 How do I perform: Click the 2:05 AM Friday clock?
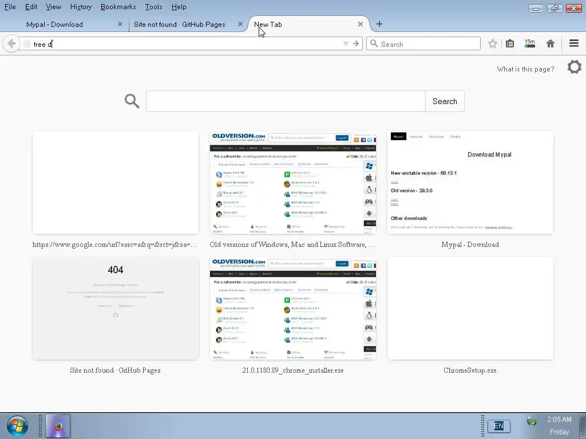[560, 425]
